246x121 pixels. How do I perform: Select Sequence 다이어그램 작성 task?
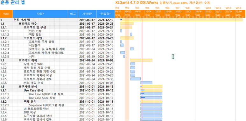tap(46, 105)
